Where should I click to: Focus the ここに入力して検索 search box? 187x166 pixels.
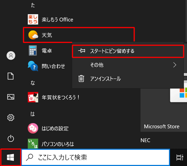tap(95, 157)
